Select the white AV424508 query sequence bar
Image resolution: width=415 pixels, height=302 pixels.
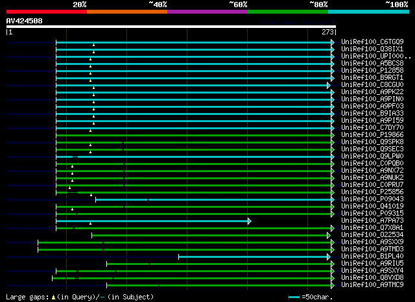(x=171, y=27)
